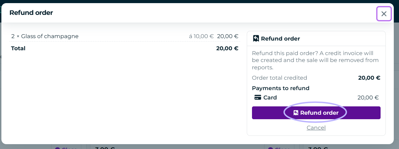Click the refund icon inside the purple button

pyautogui.click(x=296, y=113)
